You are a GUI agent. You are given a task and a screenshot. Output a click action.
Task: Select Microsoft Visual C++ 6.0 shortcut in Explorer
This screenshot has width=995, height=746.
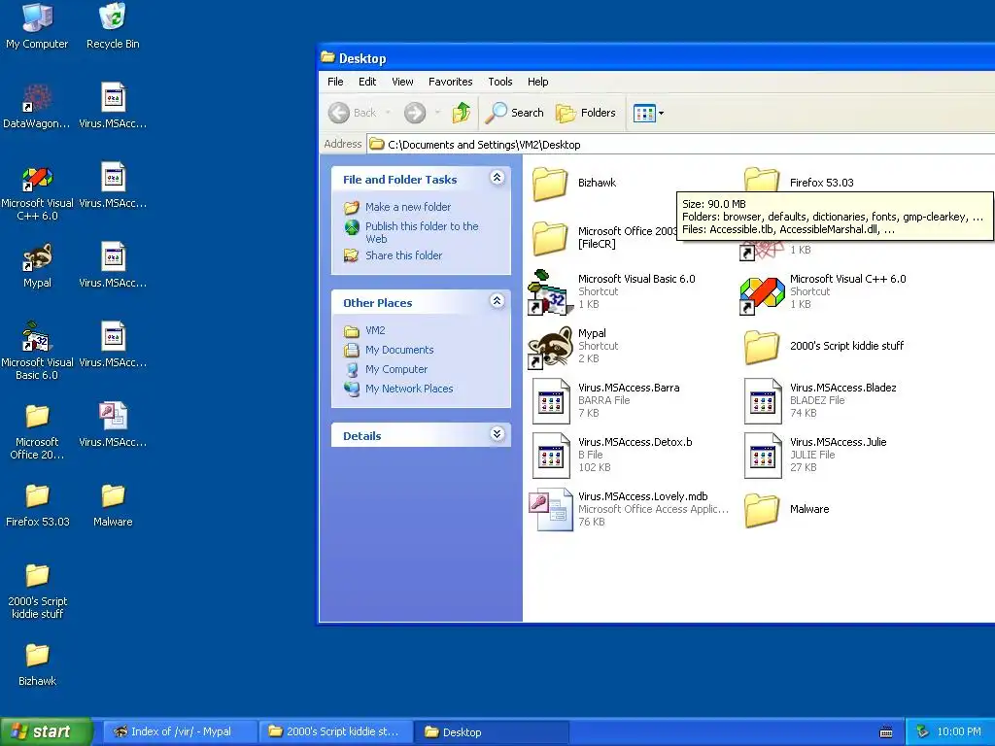pyautogui.click(x=824, y=291)
